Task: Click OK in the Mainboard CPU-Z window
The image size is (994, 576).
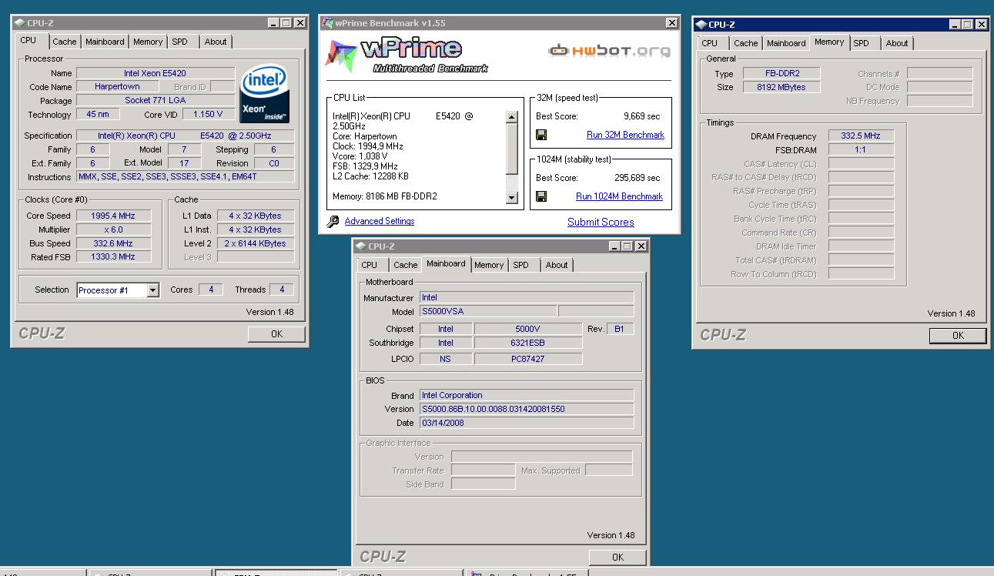Action: tap(617, 557)
